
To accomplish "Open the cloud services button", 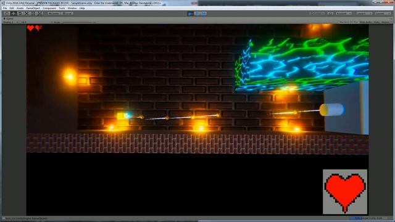I will coord(331,14).
